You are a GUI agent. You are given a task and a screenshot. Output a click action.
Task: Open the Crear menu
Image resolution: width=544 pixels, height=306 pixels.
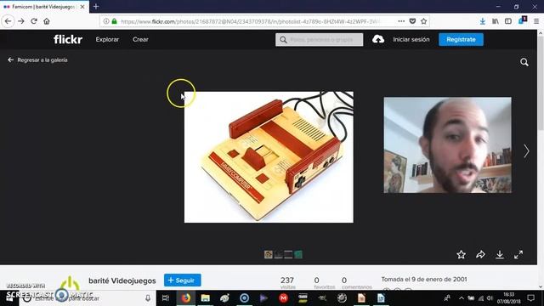pyautogui.click(x=140, y=40)
